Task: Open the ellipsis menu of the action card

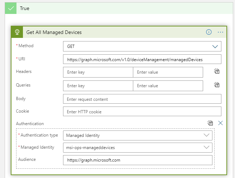Action: tap(220, 32)
